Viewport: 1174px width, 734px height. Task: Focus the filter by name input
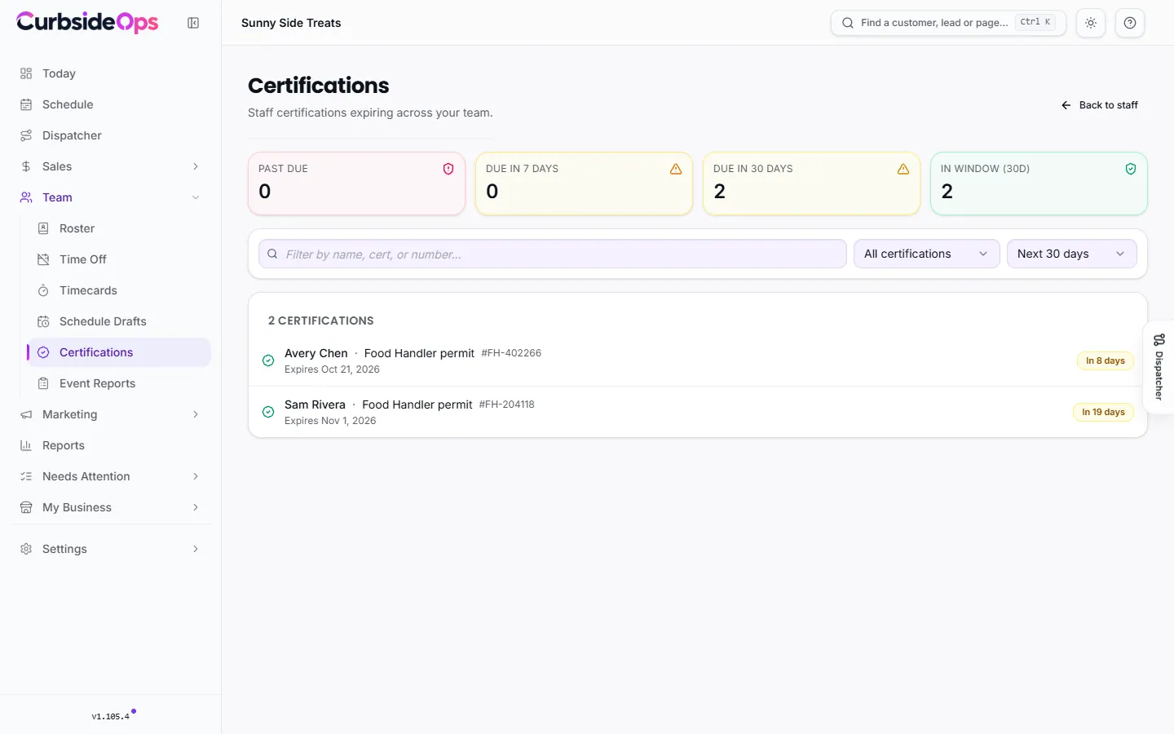(553, 254)
